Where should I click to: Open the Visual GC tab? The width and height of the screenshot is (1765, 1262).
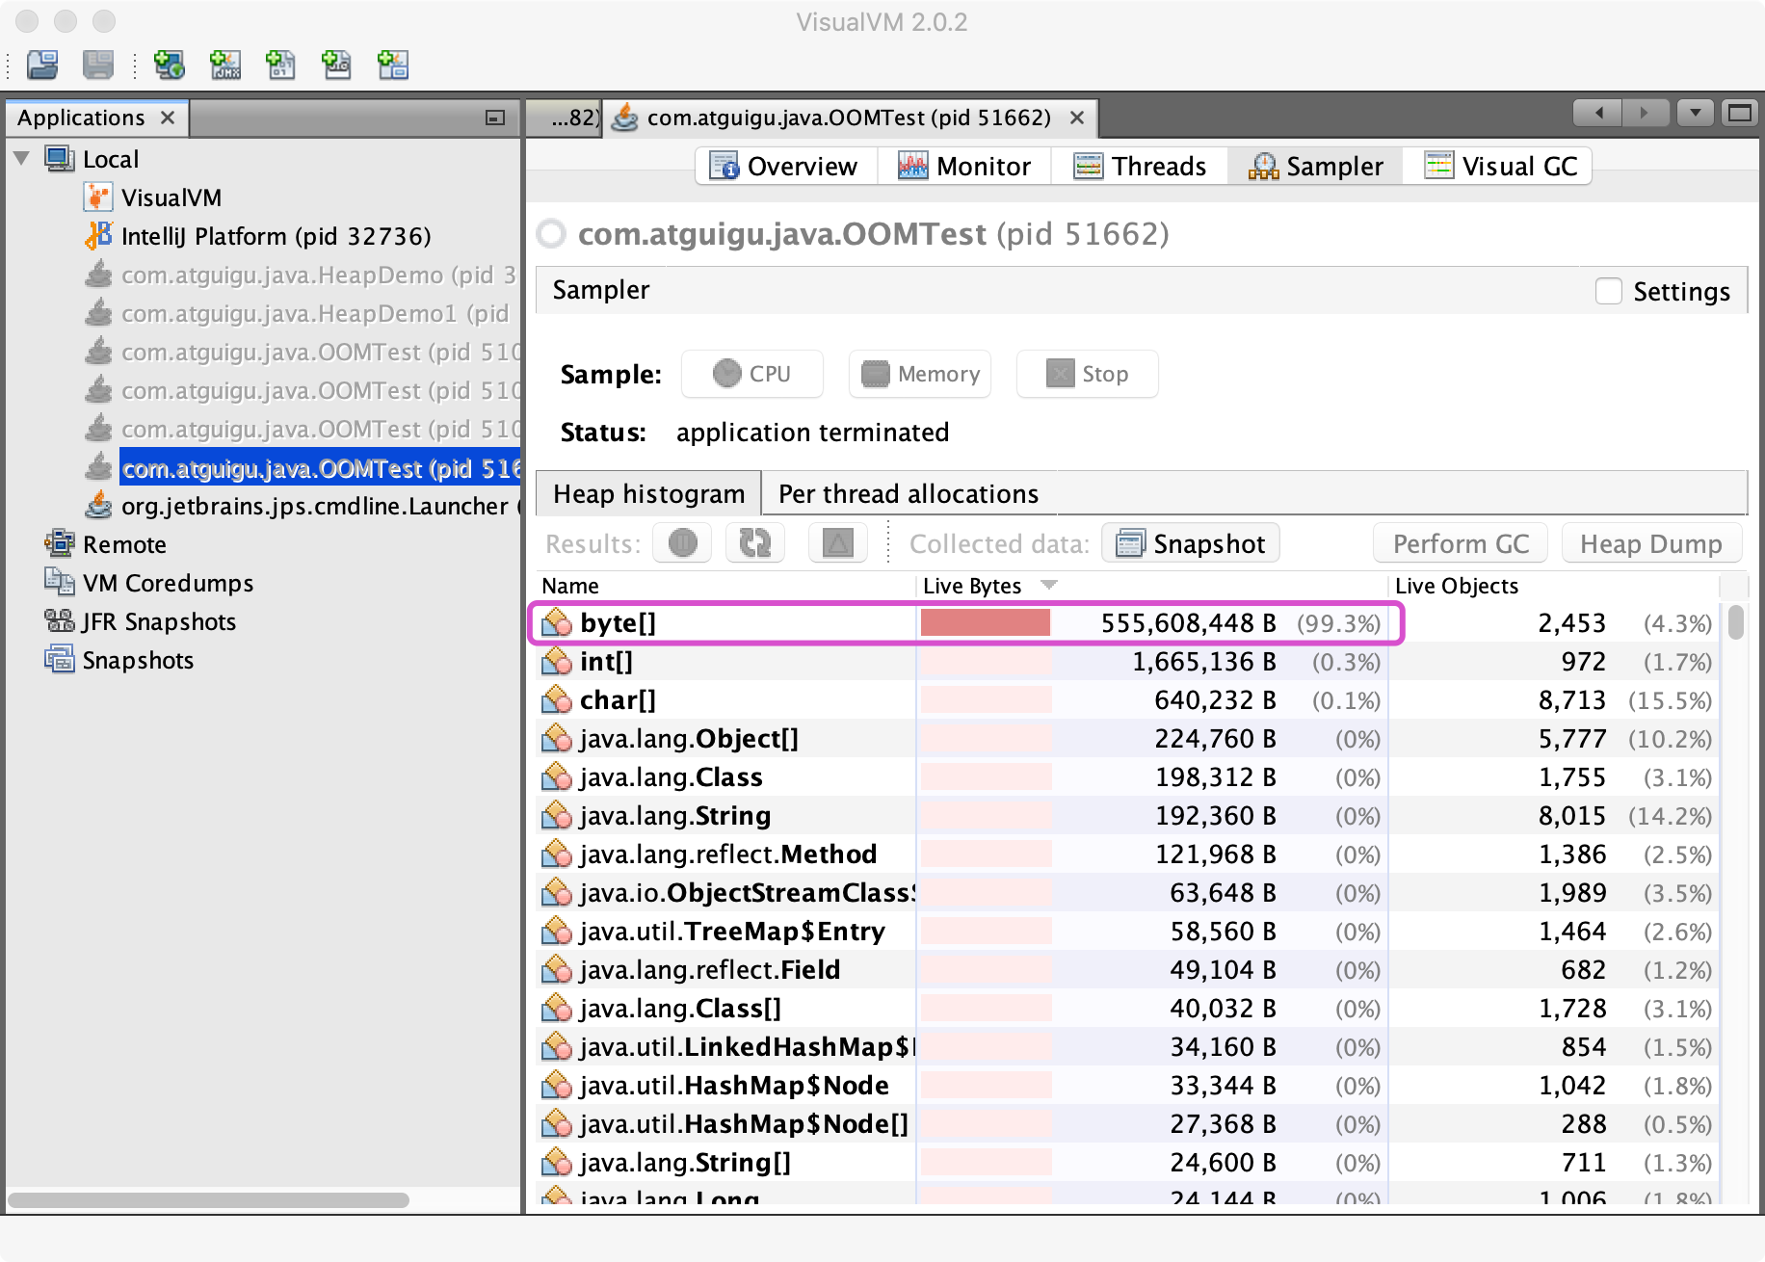tap(1502, 166)
